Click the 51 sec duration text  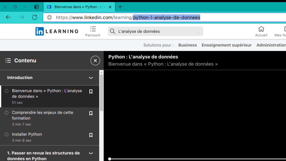coord(17,102)
